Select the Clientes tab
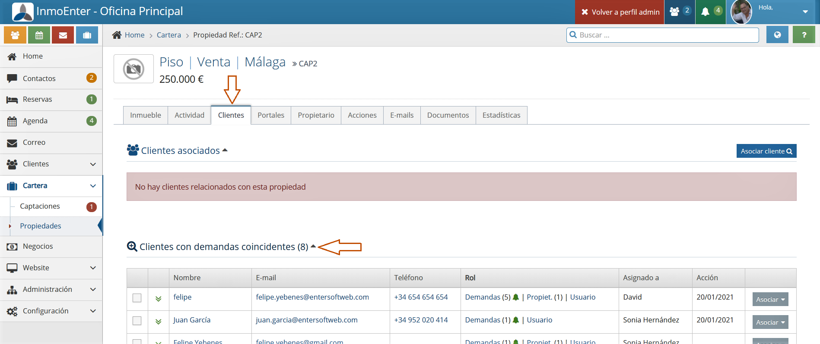Viewport: 820px width, 344px height. click(231, 115)
